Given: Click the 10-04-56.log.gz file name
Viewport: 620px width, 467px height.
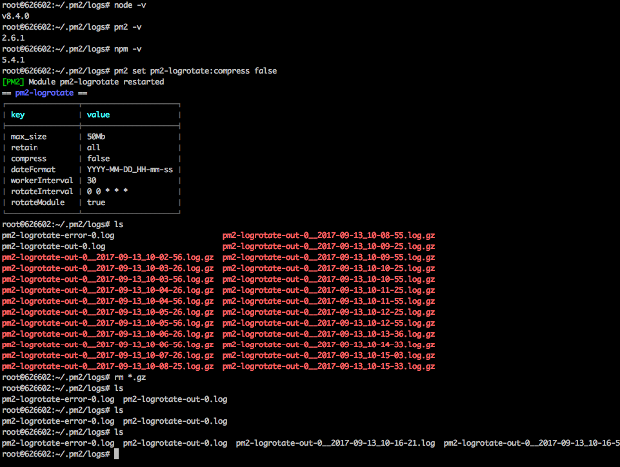Looking at the screenshot, I should click(108, 301).
